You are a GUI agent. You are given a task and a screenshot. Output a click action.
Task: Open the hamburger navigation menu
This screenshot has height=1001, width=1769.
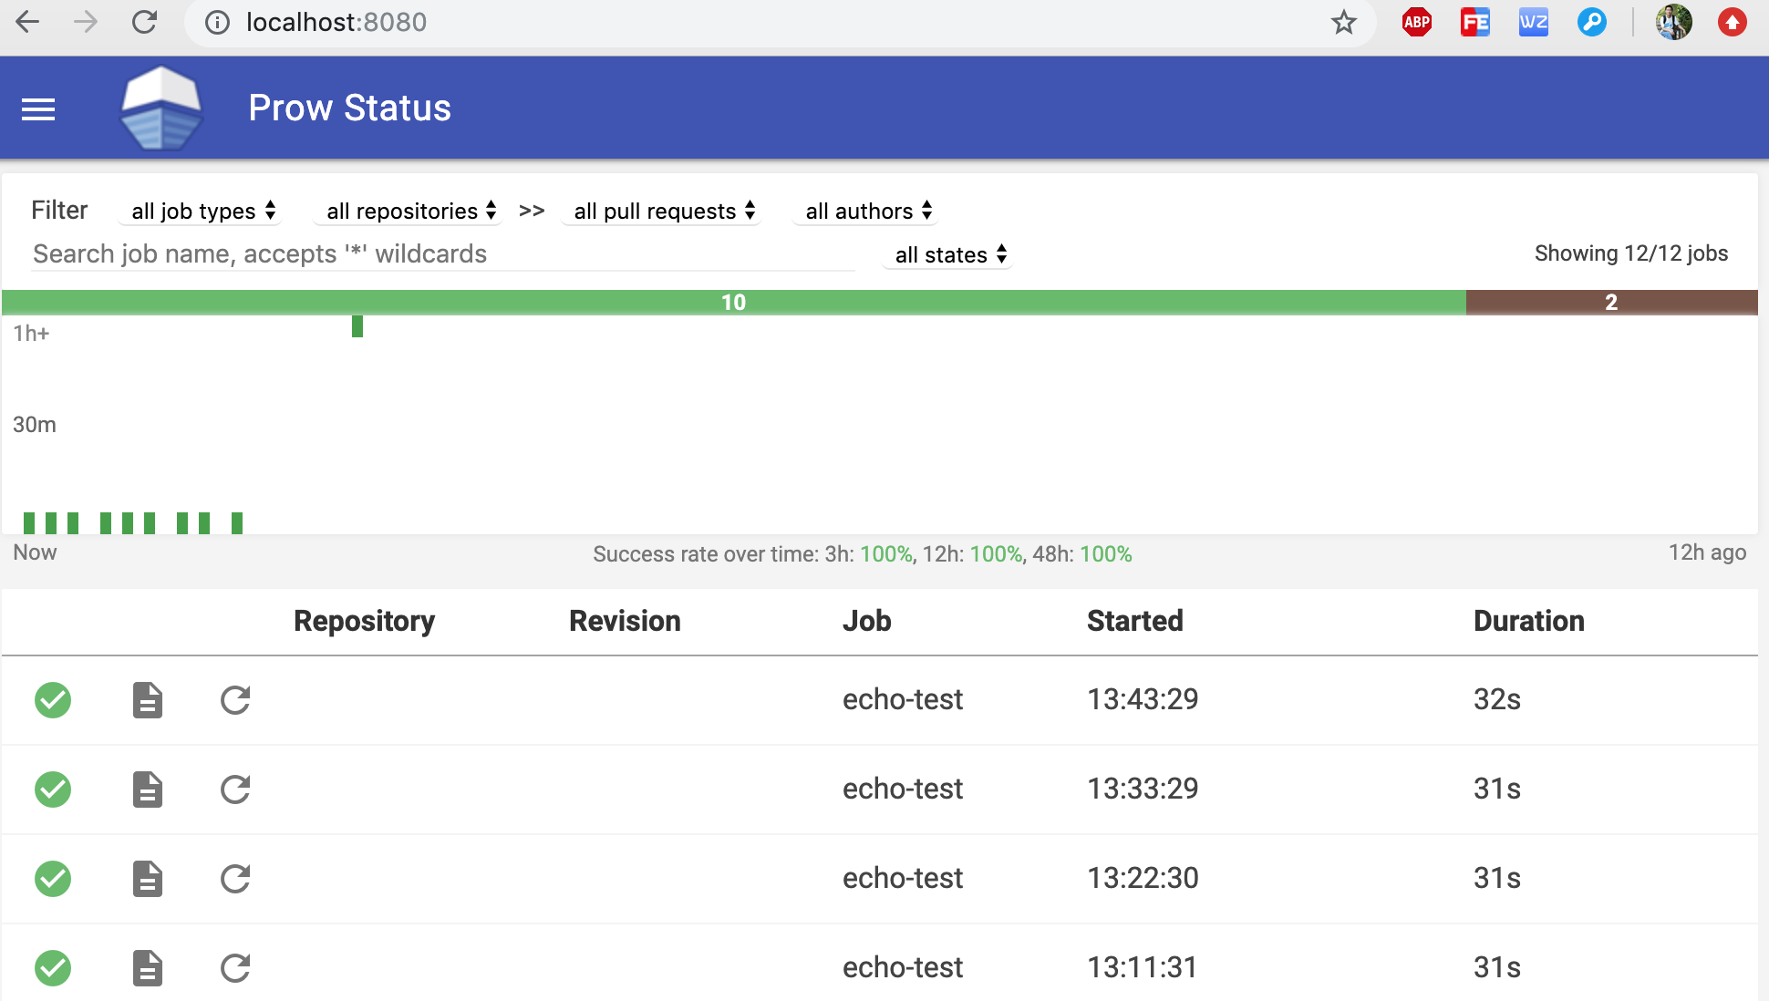38,109
